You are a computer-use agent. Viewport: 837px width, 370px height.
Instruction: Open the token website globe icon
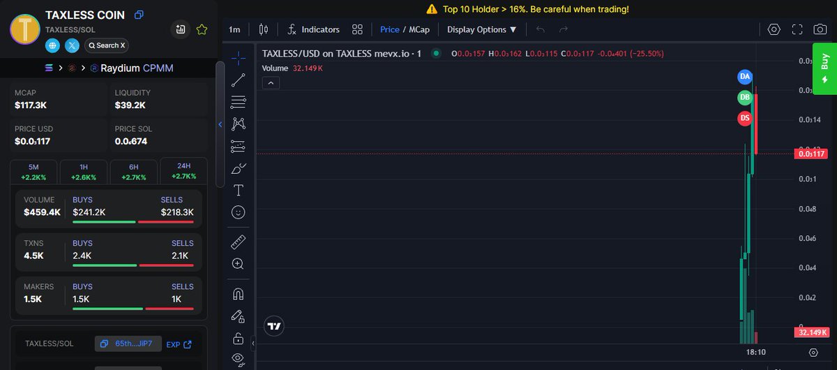tap(53, 45)
